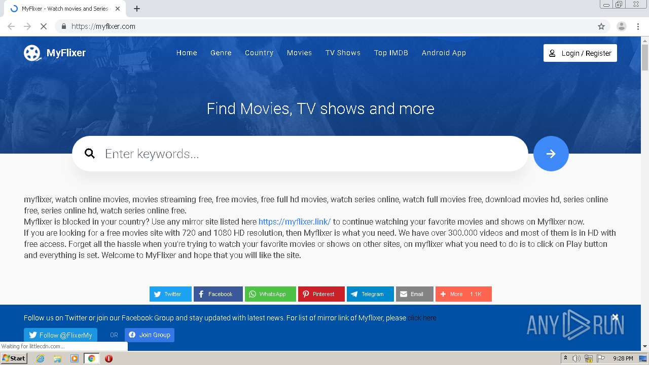Switch to Chrome taskbar icon
The width and height of the screenshot is (649, 365).
click(x=91, y=358)
